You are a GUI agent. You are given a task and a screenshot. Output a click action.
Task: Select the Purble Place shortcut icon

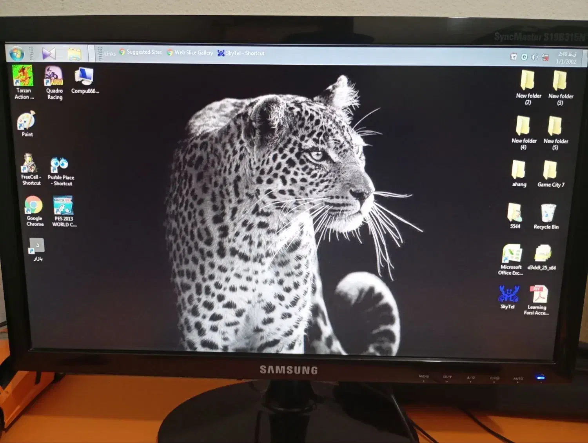coord(60,165)
